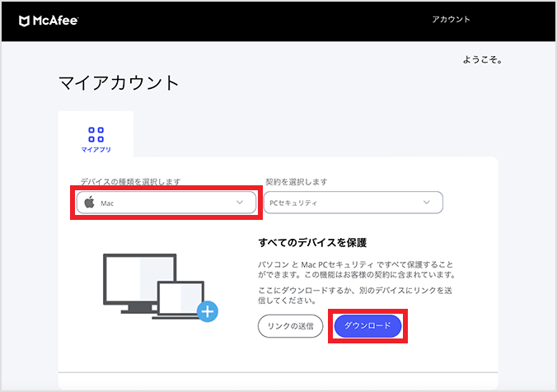Select the マイアプリ tab
The width and height of the screenshot is (557, 392).
click(96, 134)
